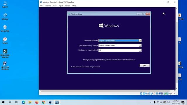Open File Explorer from the taskbar

(x=30, y=102)
